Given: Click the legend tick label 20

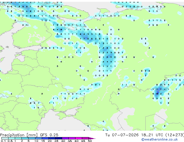Looking at the screenshot, I should point(50,141).
